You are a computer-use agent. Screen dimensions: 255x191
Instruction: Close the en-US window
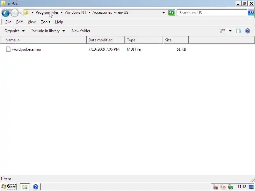point(251,3)
